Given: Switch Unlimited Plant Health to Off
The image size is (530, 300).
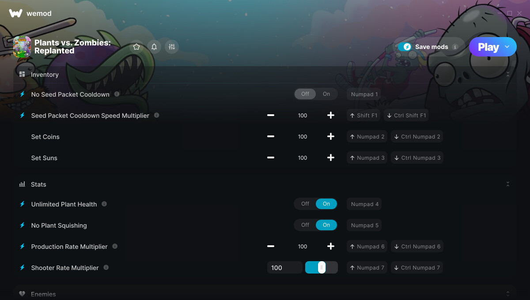Looking at the screenshot, I should 305,204.
